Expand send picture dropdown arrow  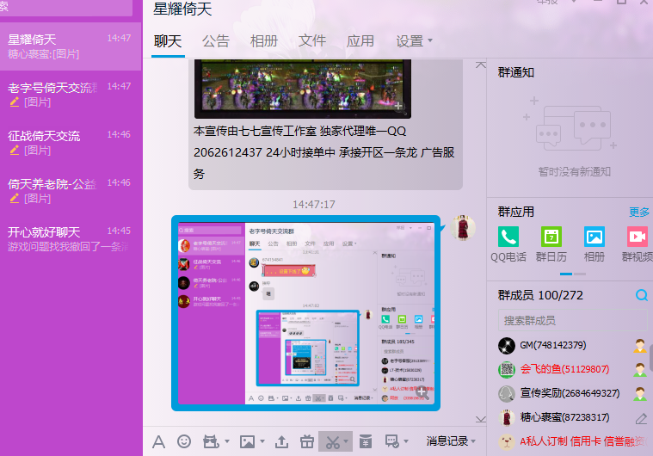[262, 441]
